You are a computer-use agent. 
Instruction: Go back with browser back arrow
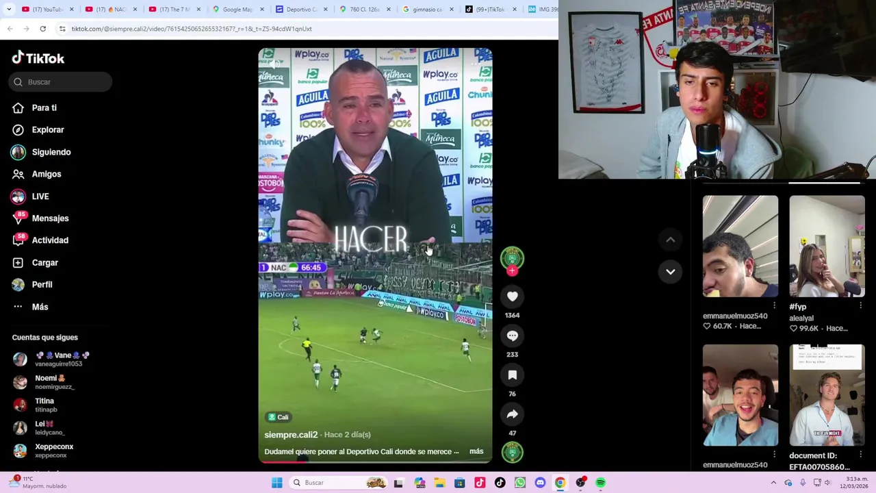10,29
